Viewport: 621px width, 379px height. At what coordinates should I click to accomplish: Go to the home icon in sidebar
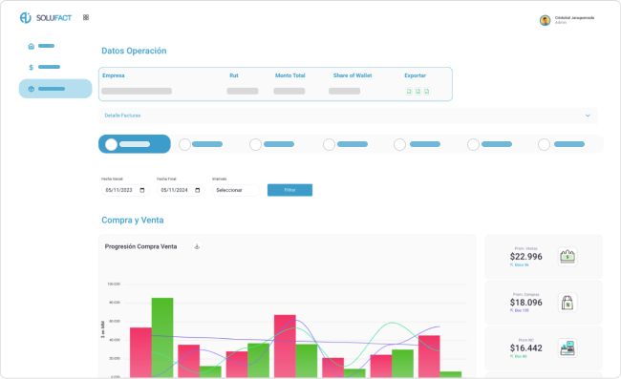[x=32, y=46]
